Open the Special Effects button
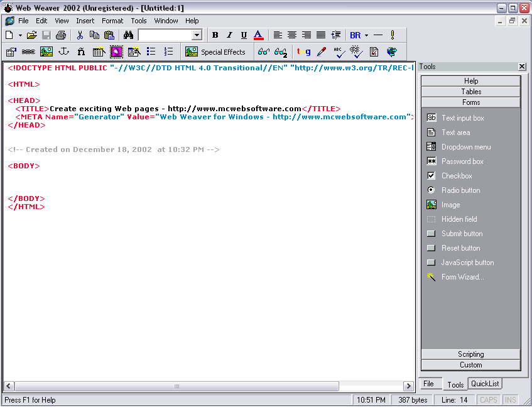 [x=215, y=52]
